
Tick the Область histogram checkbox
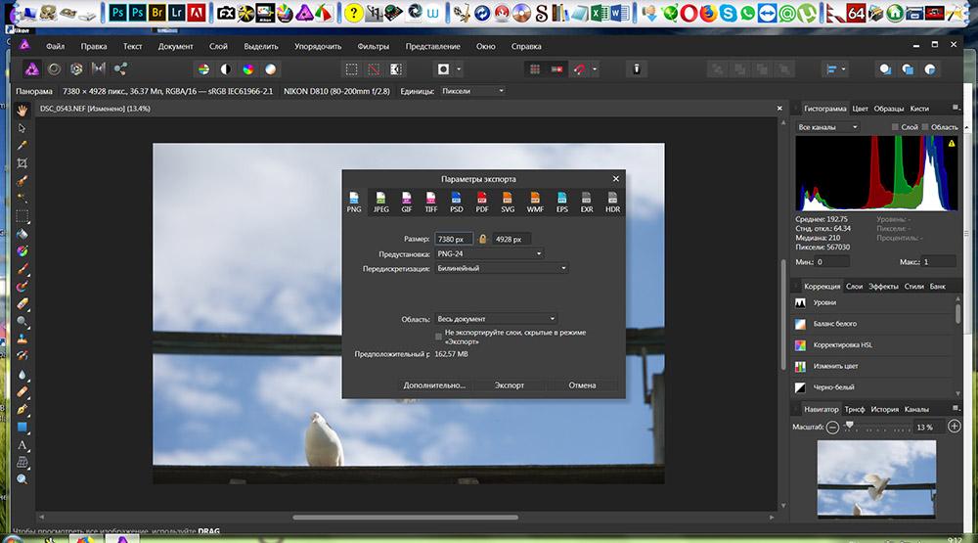(925, 127)
